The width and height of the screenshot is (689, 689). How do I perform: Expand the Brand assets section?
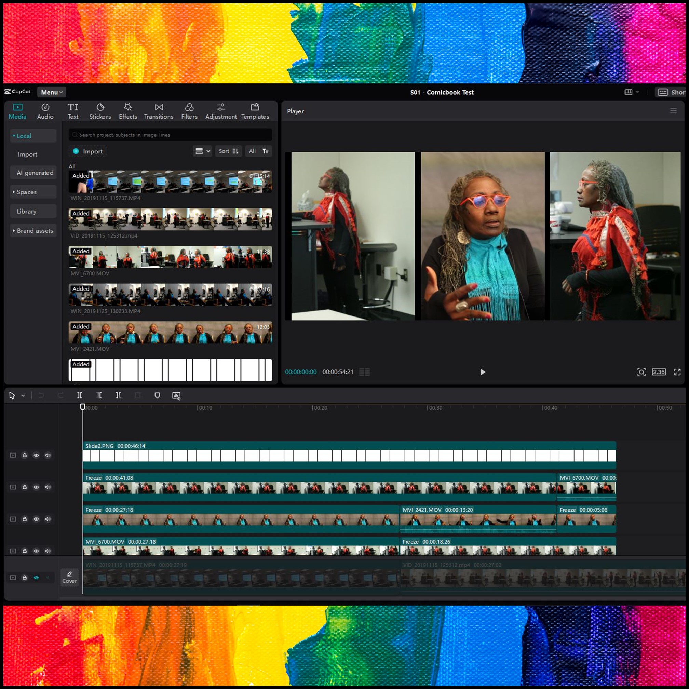[33, 231]
